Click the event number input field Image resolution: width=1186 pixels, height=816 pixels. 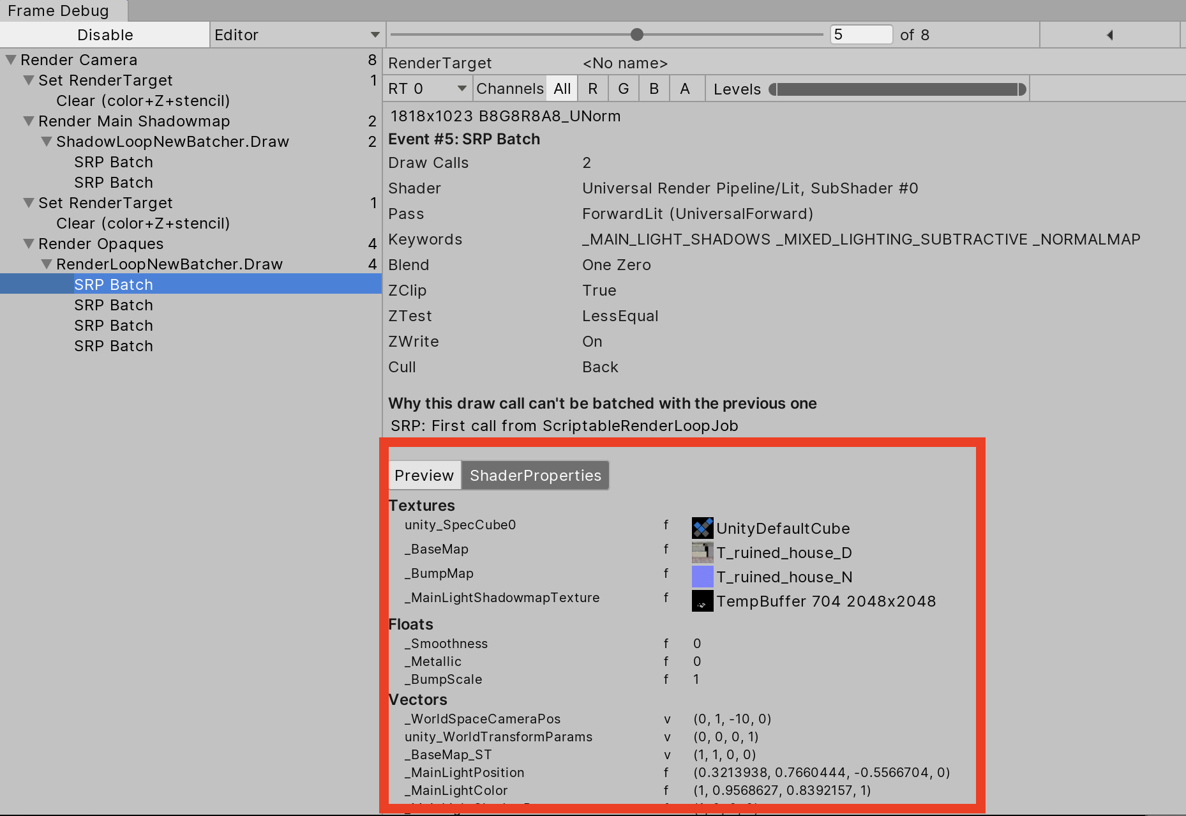[x=860, y=34]
